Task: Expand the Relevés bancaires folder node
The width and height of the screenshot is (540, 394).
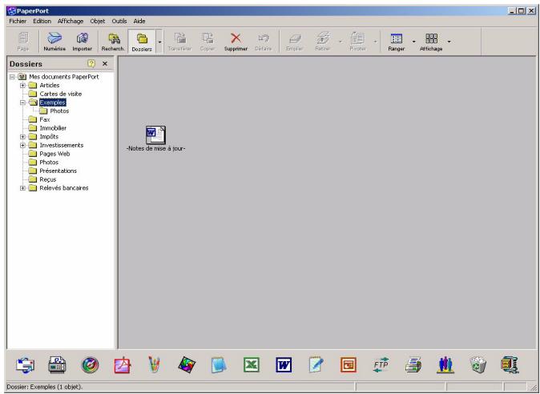Action: (x=22, y=188)
